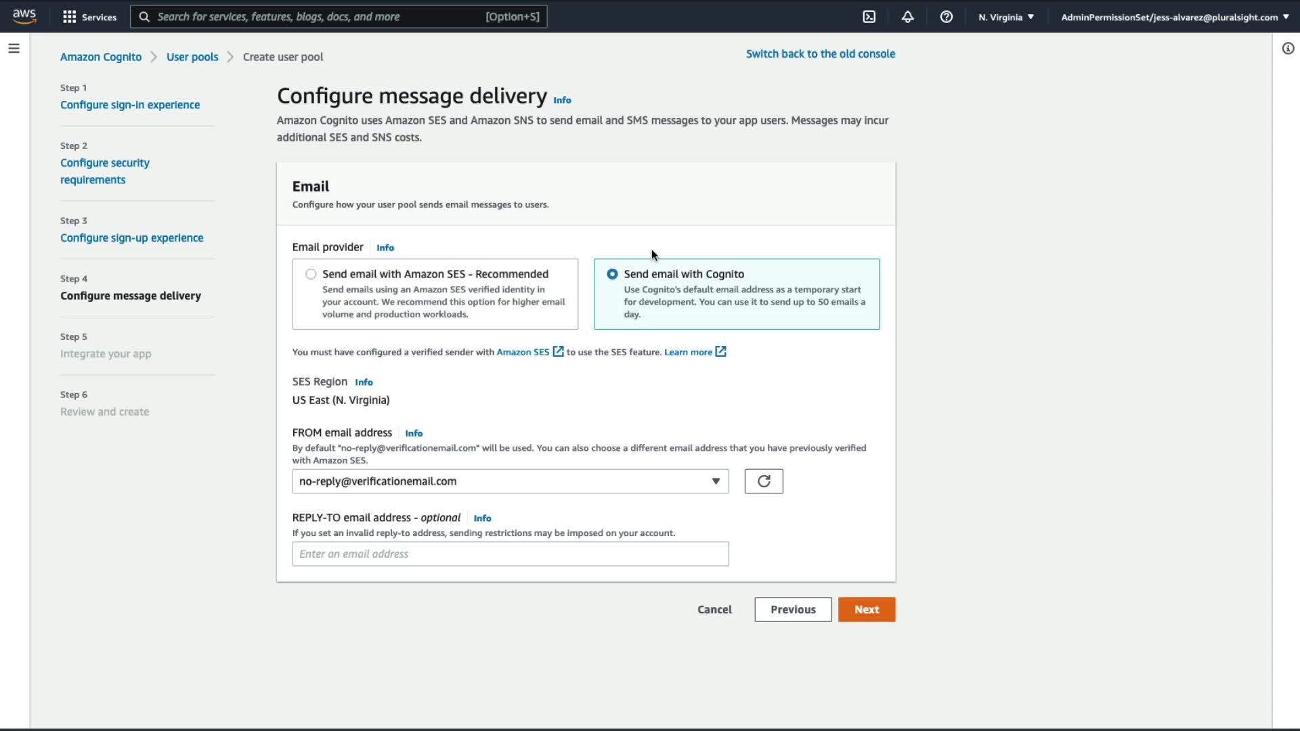This screenshot has width=1300, height=731.
Task: Click the refresh FROM email list button
Action: pos(763,481)
